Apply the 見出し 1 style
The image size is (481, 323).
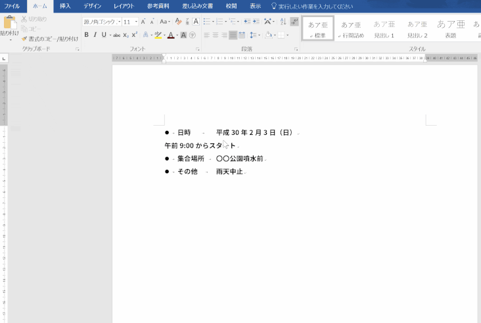pyautogui.click(x=384, y=28)
